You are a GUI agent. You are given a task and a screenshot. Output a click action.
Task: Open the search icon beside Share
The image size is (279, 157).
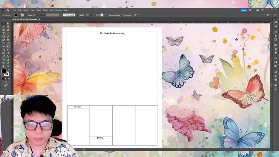tap(250, 10)
